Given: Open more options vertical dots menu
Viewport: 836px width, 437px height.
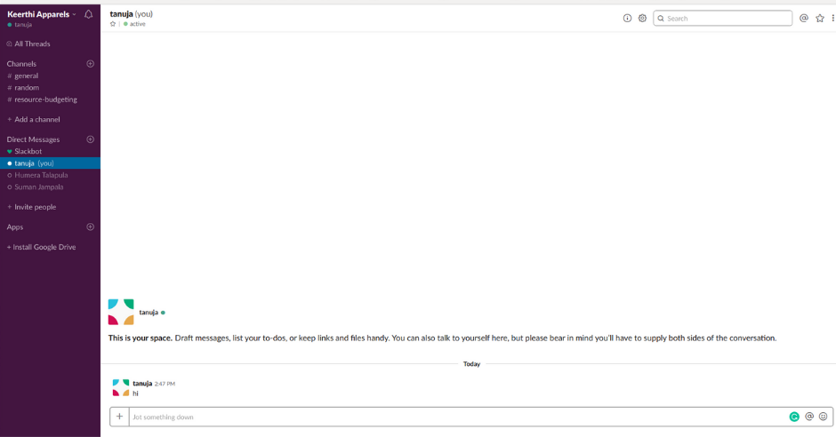Looking at the screenshot, I should click(x=832, y=18).
